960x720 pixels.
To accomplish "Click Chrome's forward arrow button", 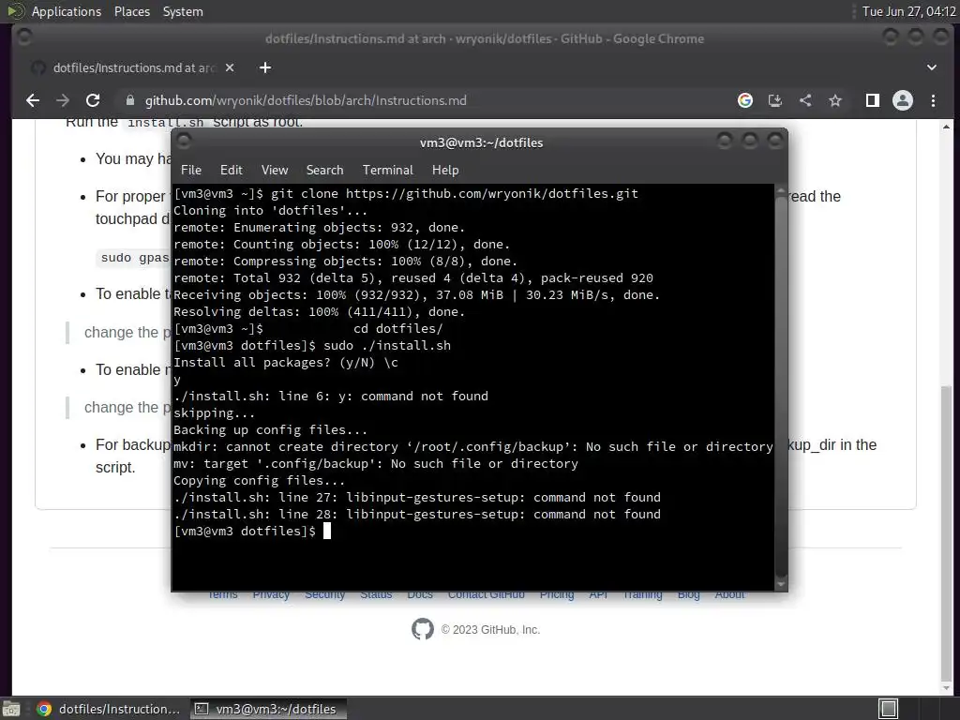I will point(63,100).
